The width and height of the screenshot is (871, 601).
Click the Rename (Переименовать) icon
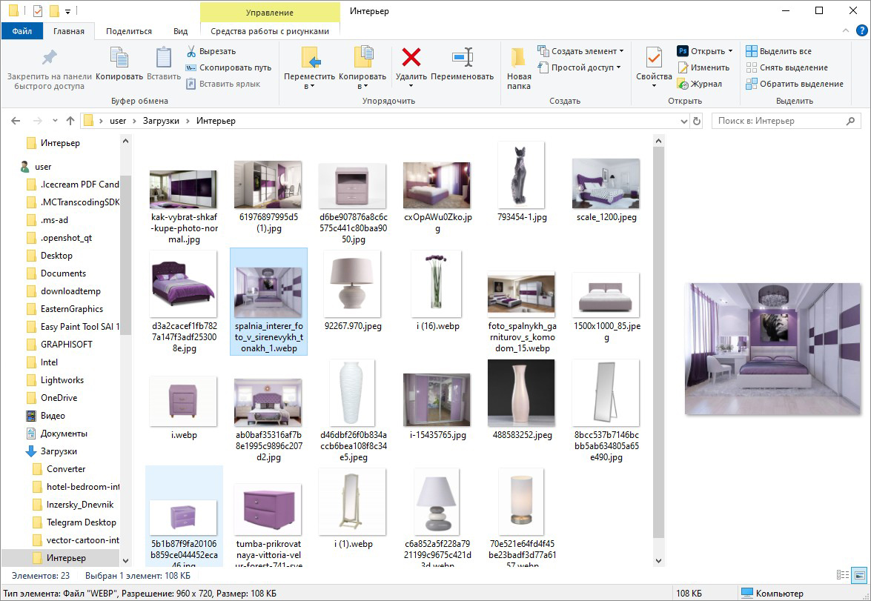click(x=462, y=58)
